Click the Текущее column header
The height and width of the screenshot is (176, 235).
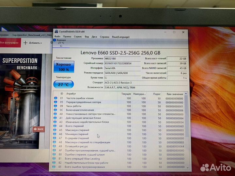pos(126,94)
